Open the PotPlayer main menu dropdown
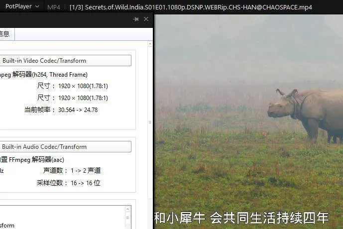Viewport: 343px width, 229px height. [x=22, y=7]
